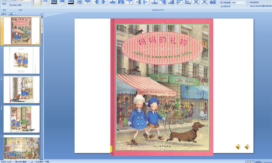Select slide 5 thumbnail with flower shop

(22, 147)
